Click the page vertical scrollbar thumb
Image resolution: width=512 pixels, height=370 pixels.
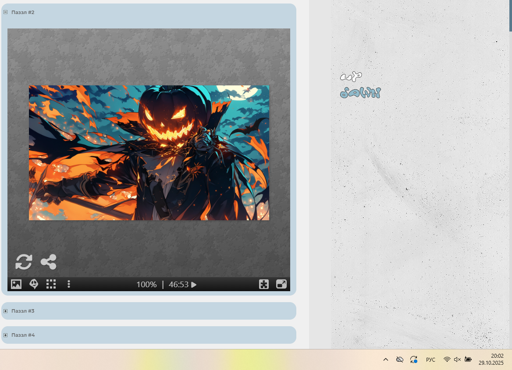tap(511, 16)
